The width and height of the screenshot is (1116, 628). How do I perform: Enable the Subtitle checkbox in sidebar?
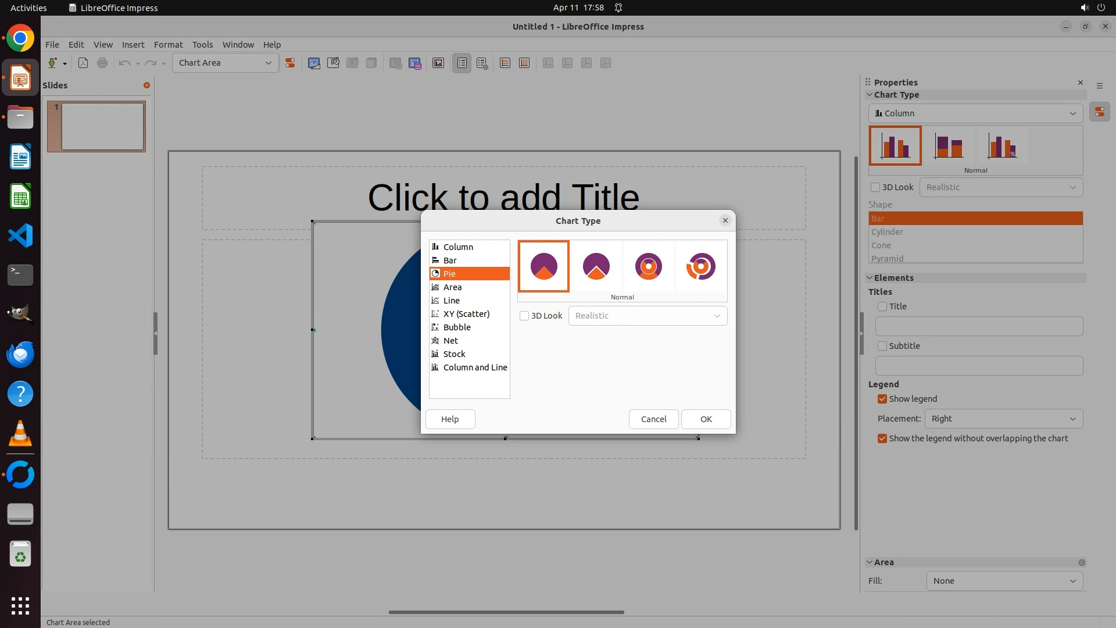882,346
